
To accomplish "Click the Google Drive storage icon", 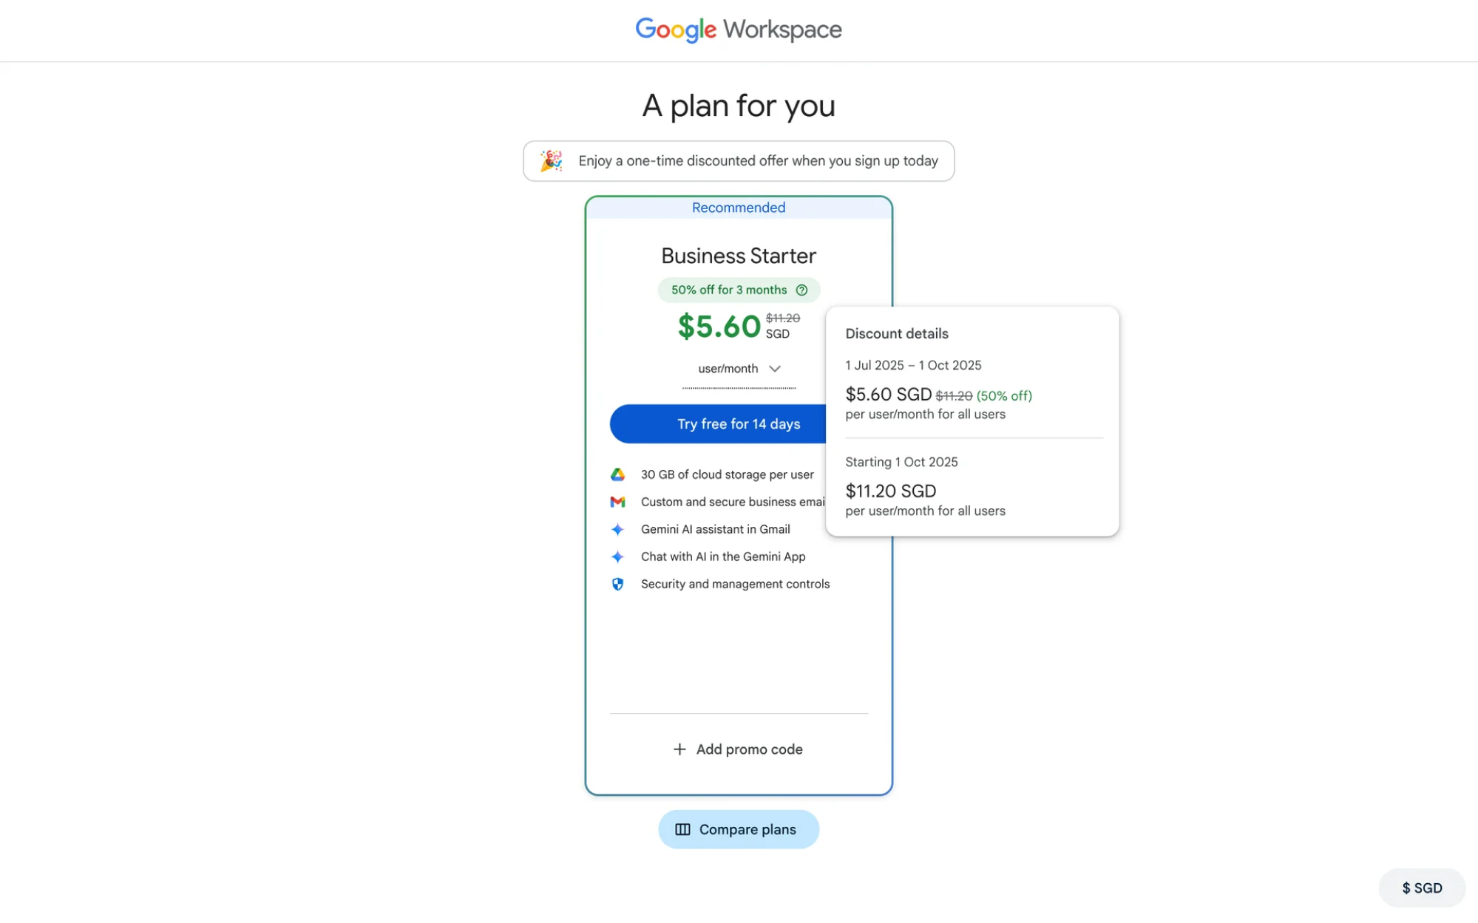I will pos(617,474).
